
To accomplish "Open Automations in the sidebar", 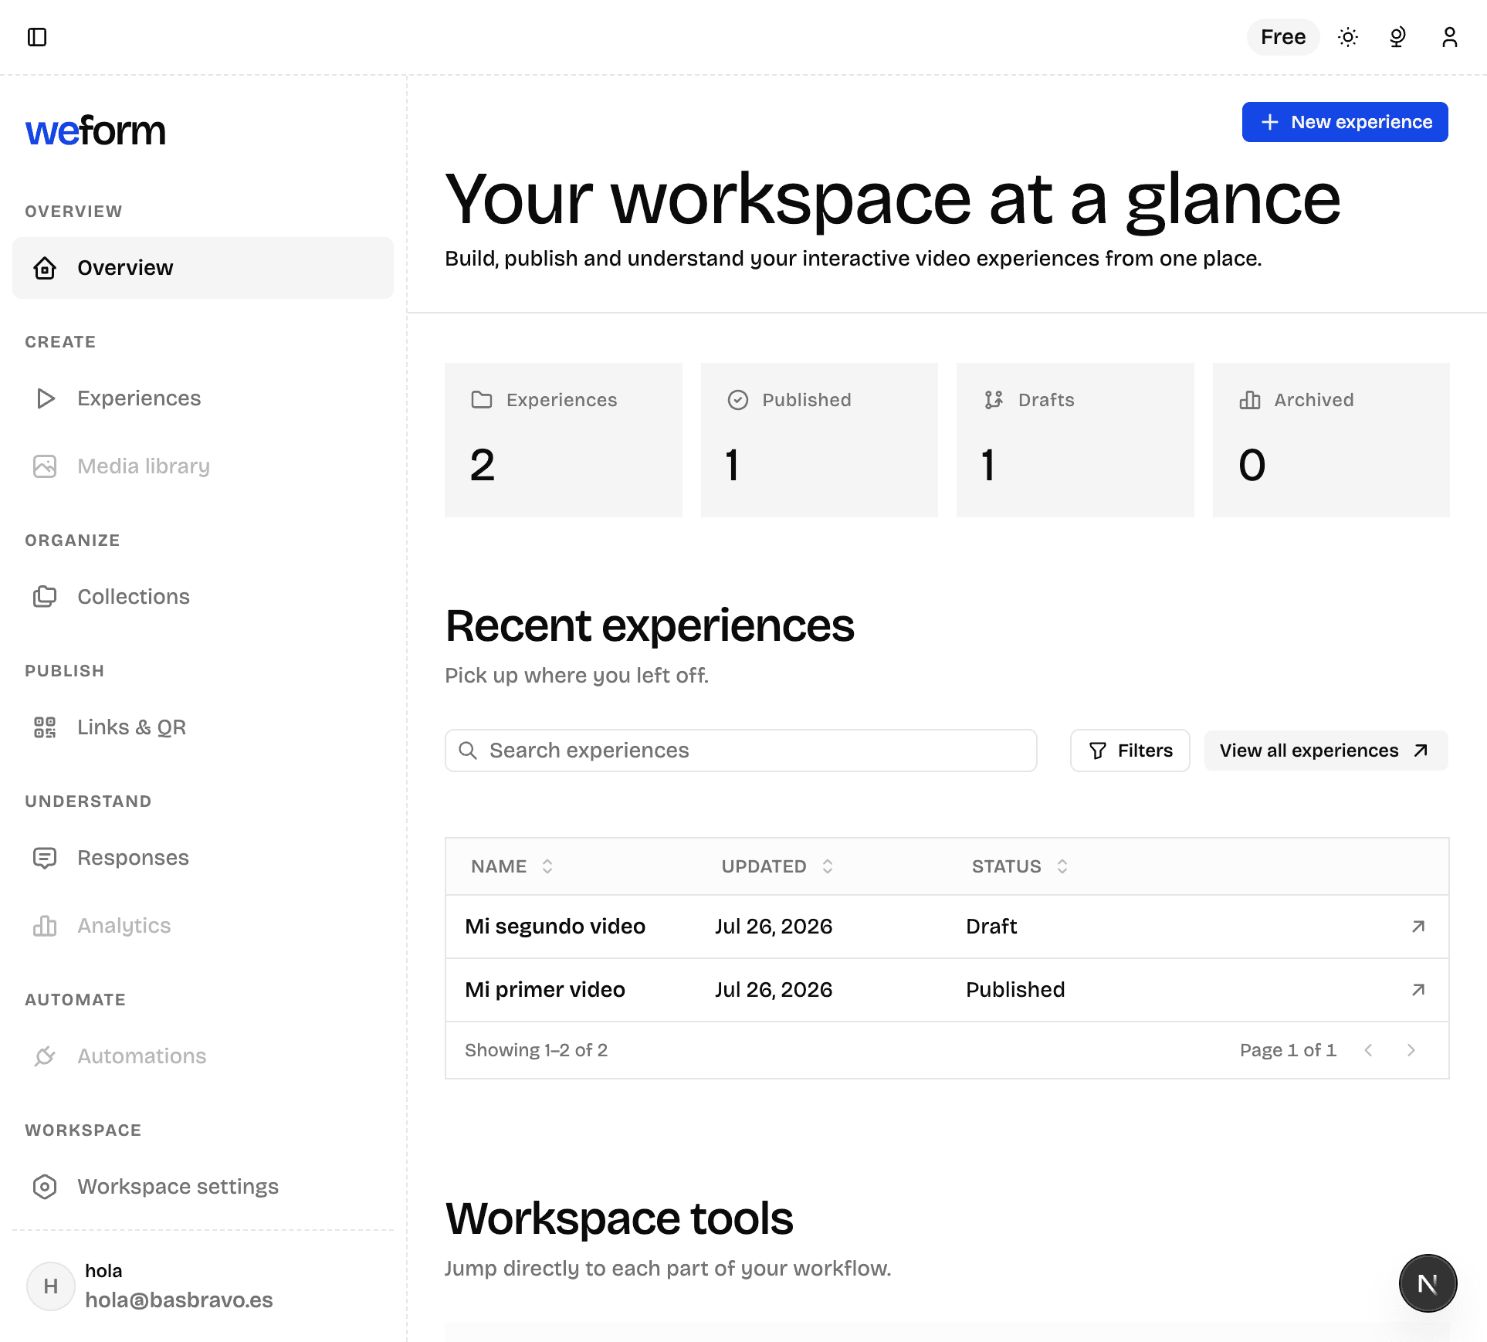I will click(x=203, y=1056).
